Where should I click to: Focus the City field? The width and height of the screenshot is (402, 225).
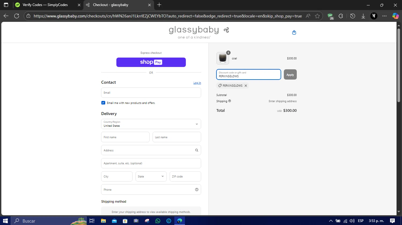[x=117, y=176]
